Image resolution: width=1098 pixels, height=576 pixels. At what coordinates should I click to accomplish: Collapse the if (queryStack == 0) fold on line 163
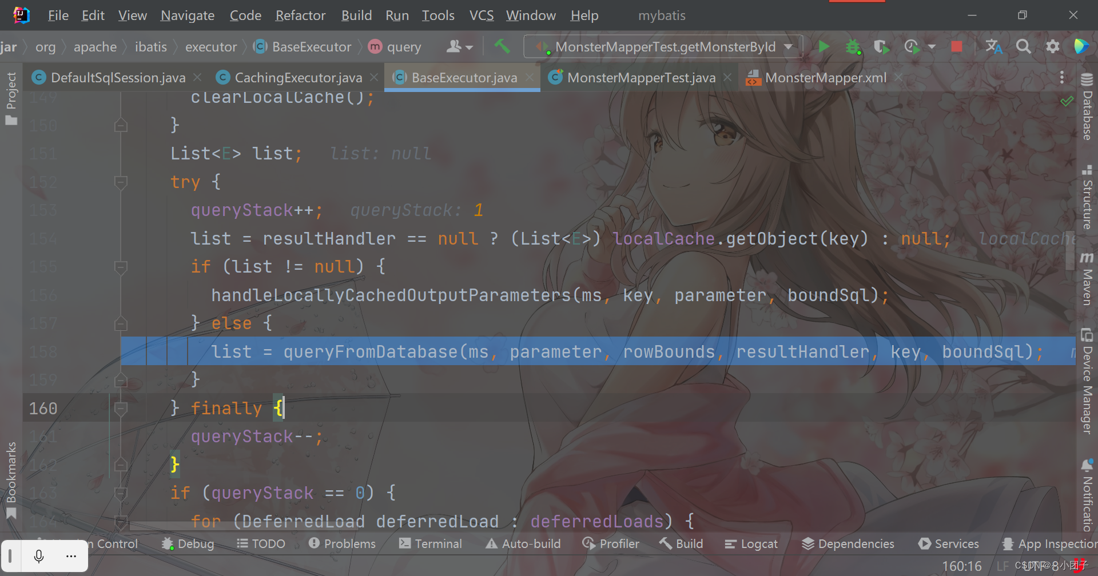coord(121,493)
